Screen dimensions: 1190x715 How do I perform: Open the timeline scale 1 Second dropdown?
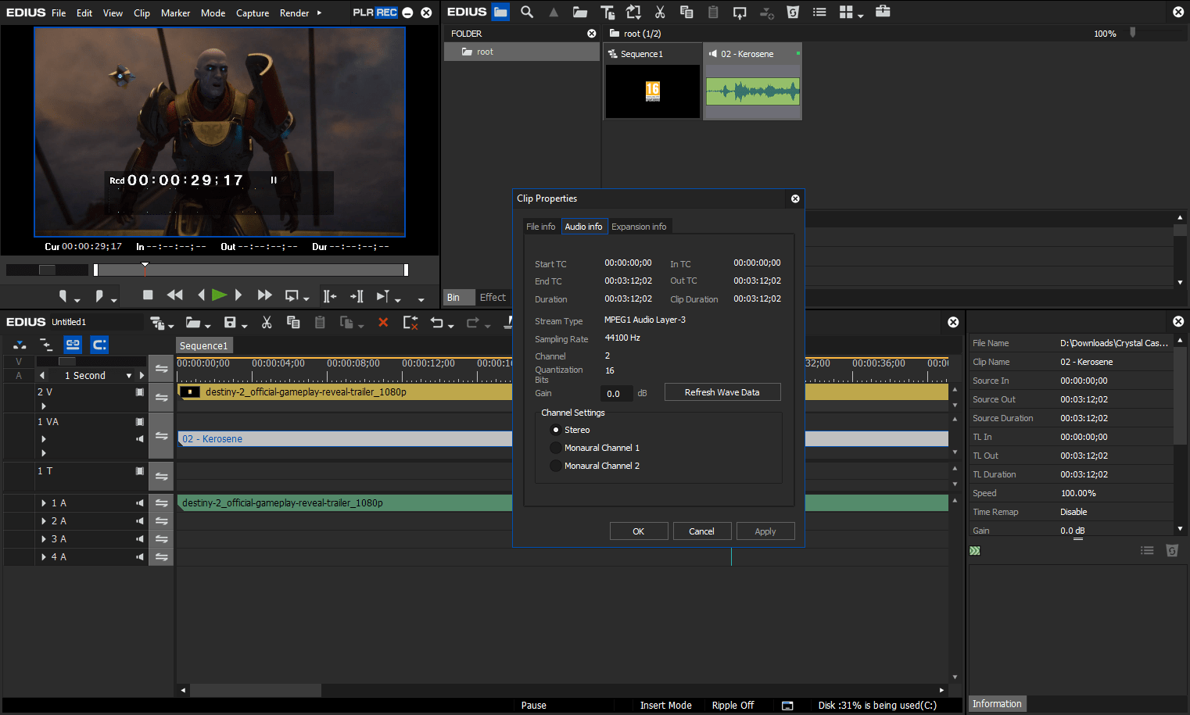click(x=129, y=376)
